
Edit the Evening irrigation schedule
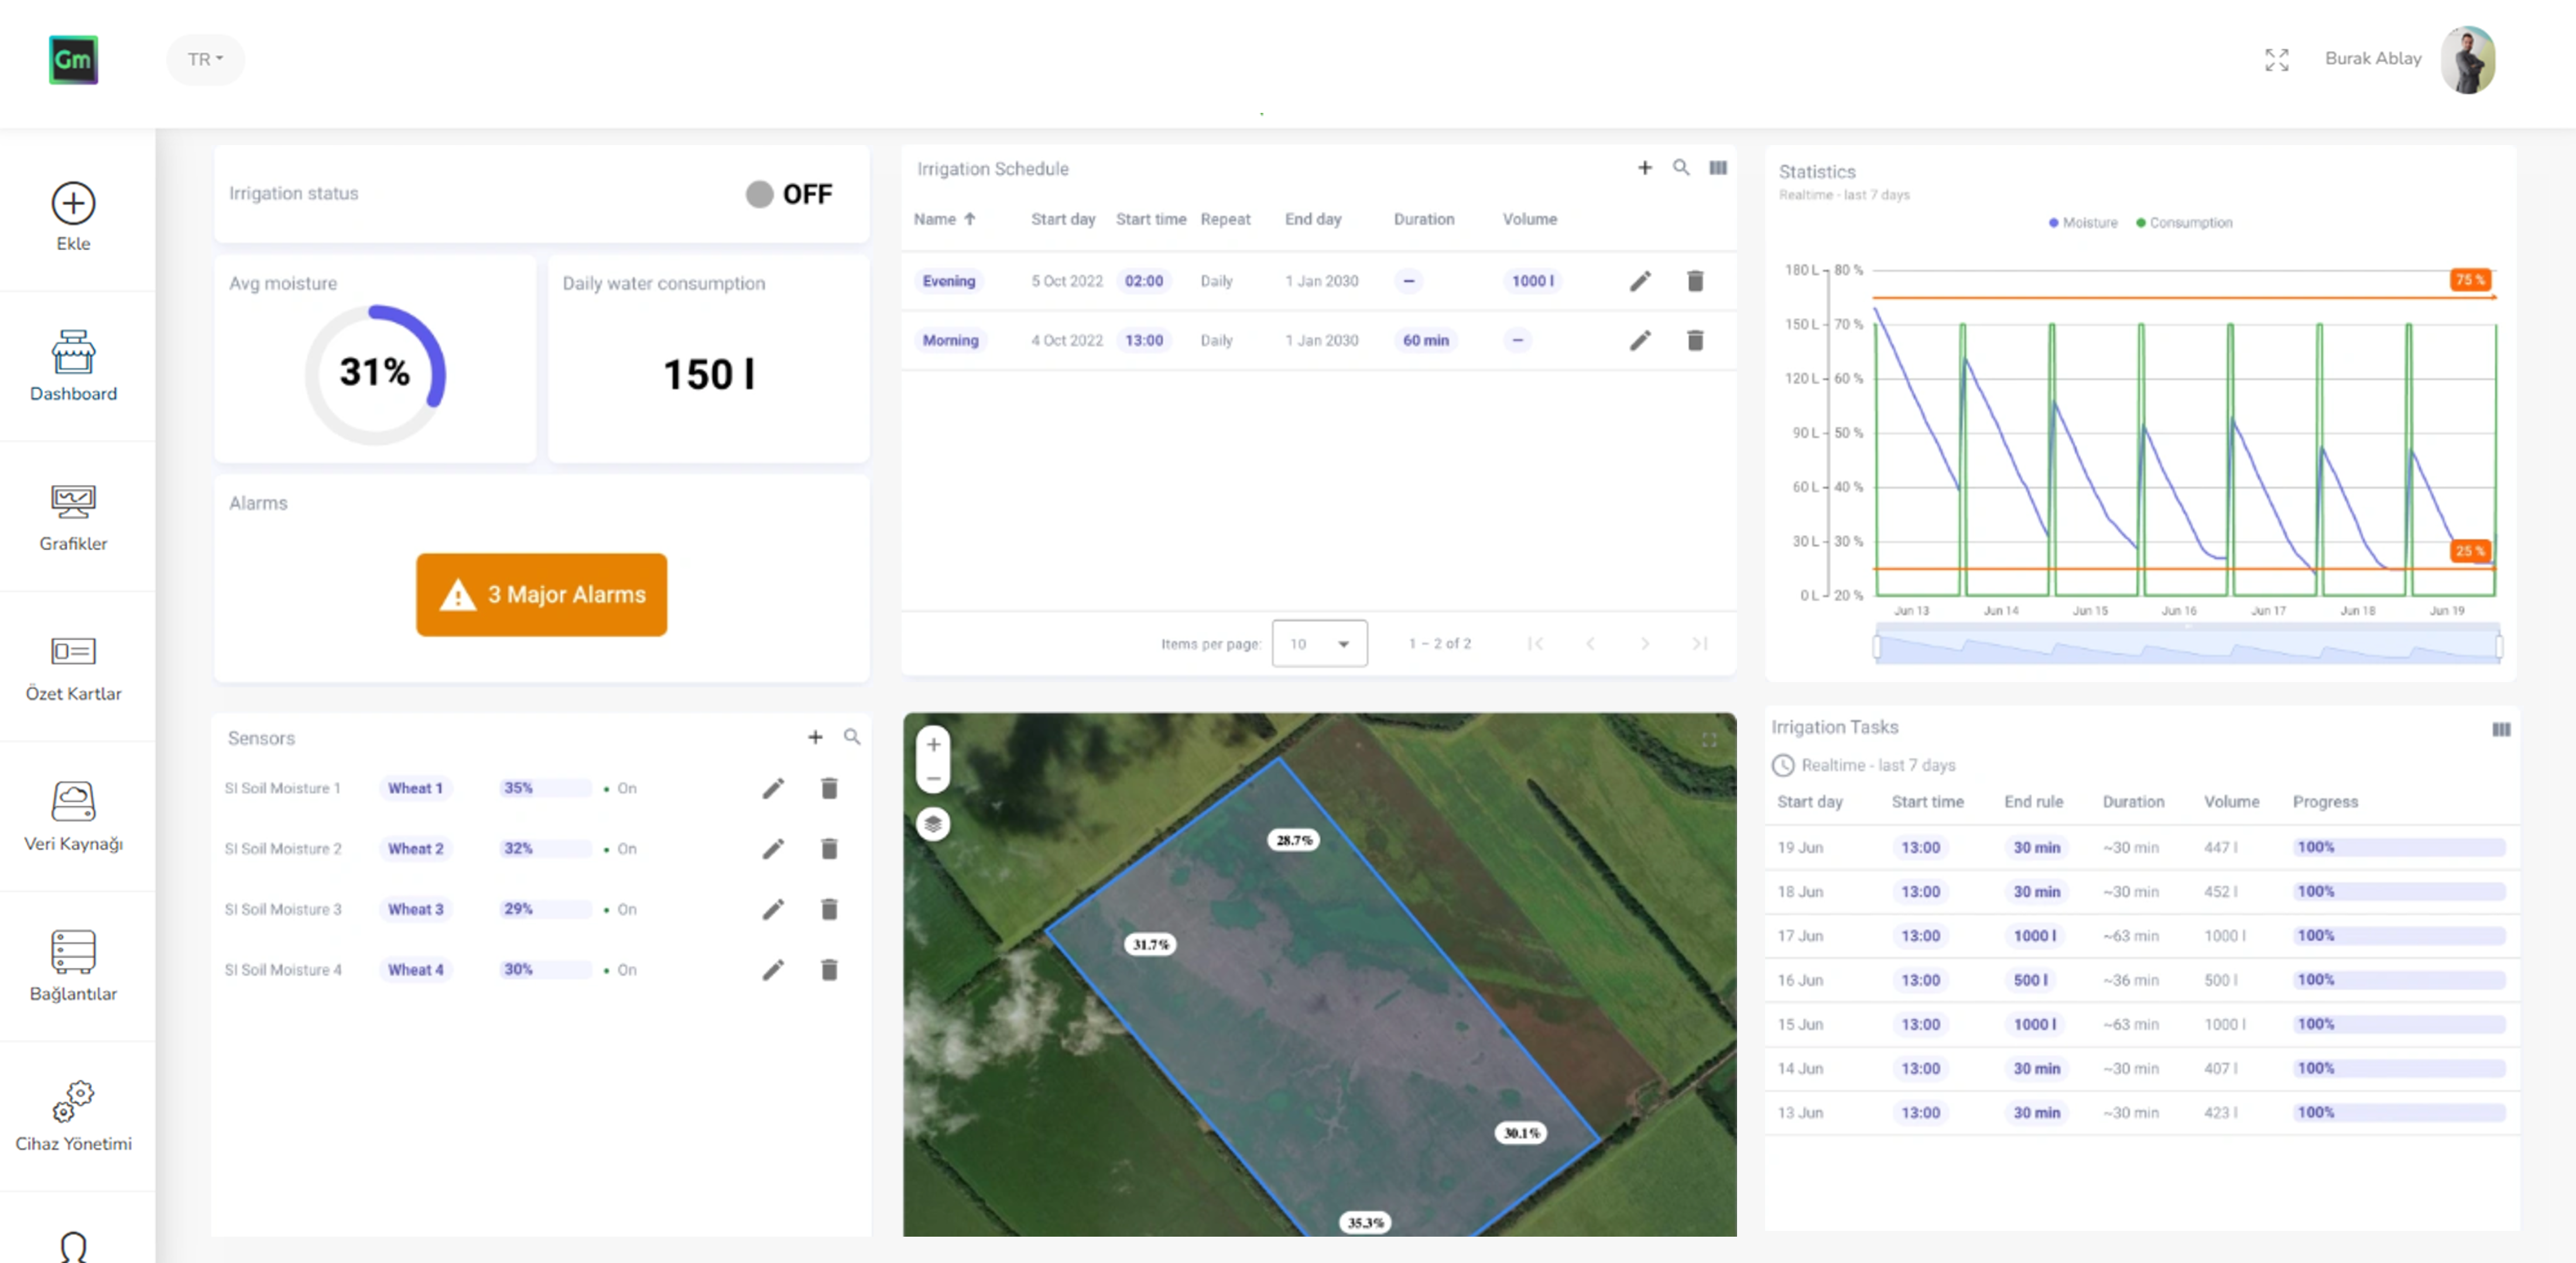tap(1640, 281)
